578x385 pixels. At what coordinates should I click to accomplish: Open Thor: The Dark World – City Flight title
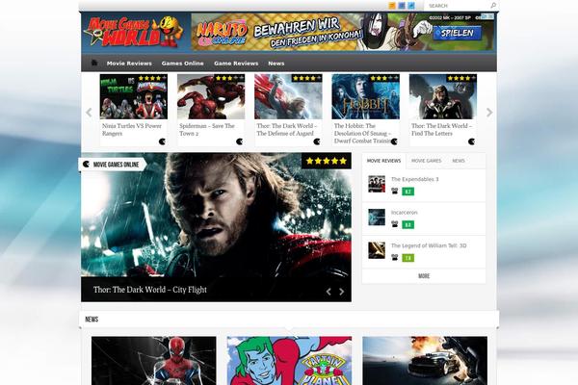point(150,290)
